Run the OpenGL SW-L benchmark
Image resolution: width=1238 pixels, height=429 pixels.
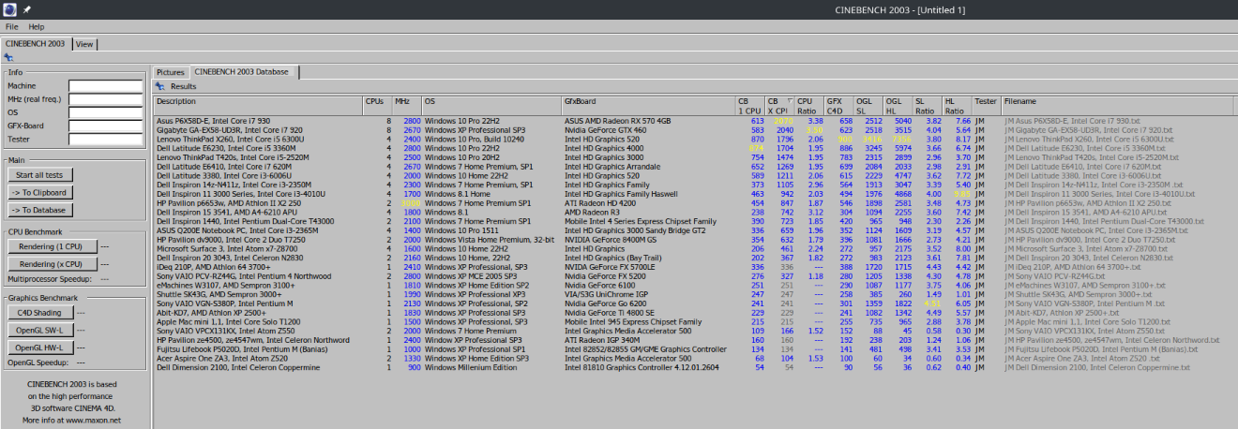[x=39, y=331]
